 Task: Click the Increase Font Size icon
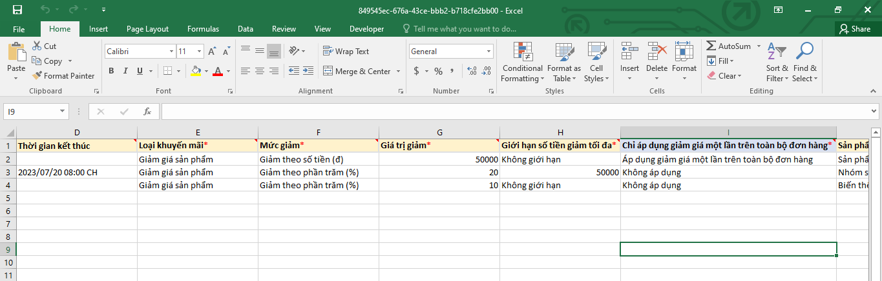[212, 52]
